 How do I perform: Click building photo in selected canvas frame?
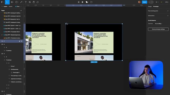click(84, 42)
